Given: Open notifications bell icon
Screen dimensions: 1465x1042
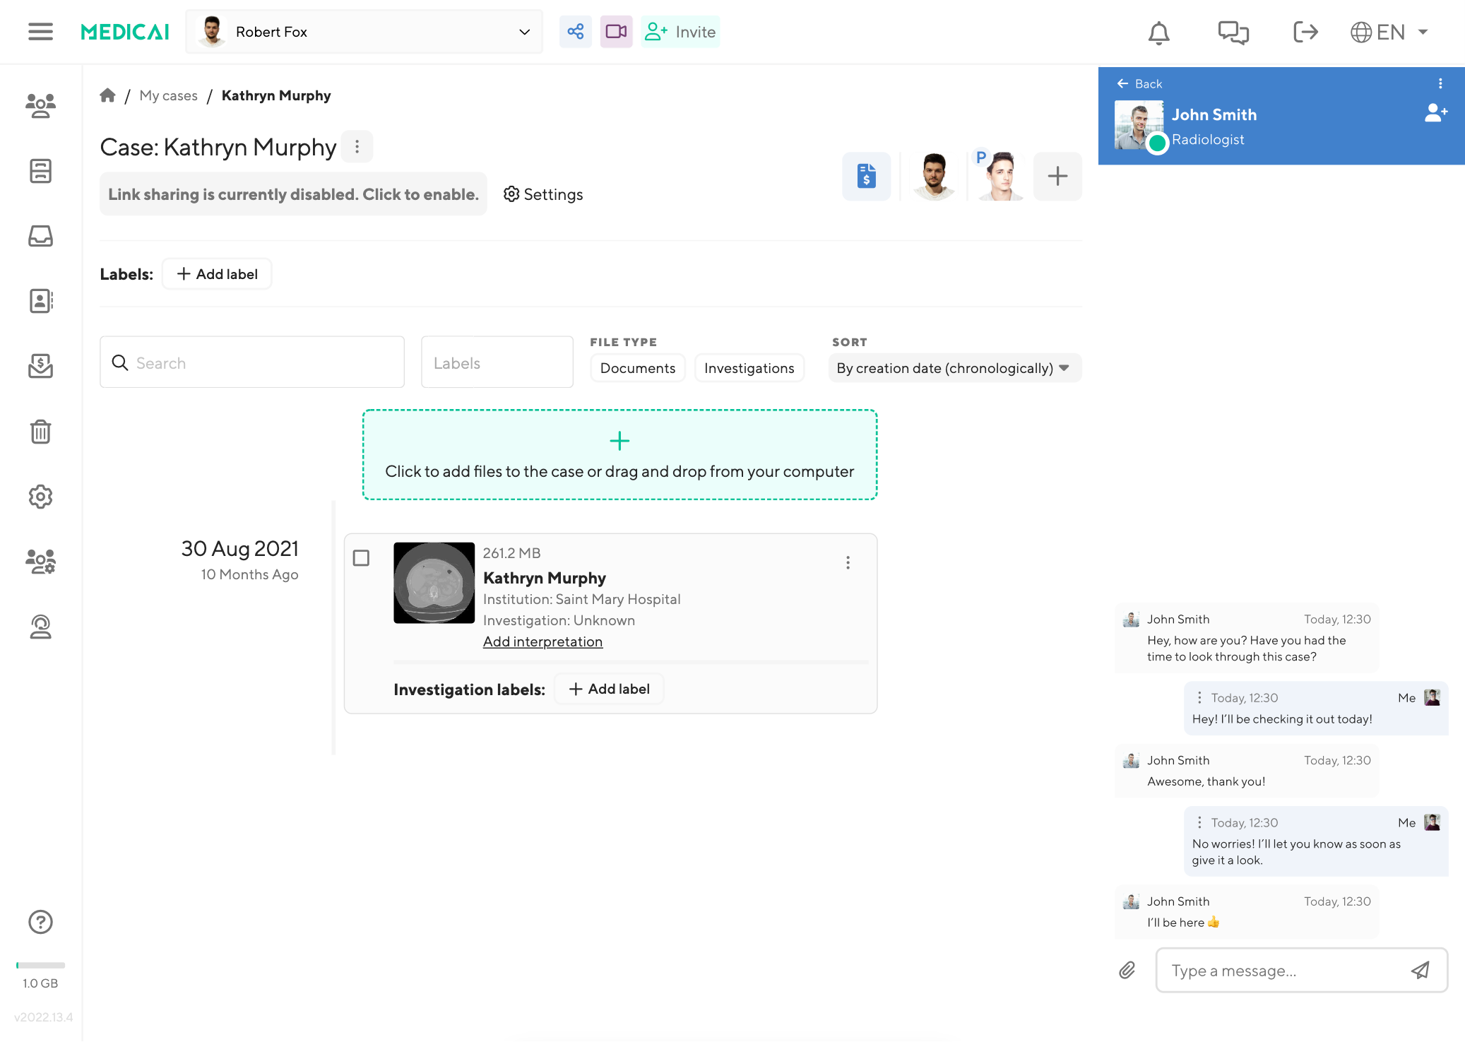Looking at the screenshot, I should (1158, 32).
